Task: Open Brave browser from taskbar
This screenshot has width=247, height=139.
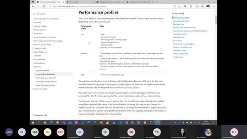Action: (58, 122)
